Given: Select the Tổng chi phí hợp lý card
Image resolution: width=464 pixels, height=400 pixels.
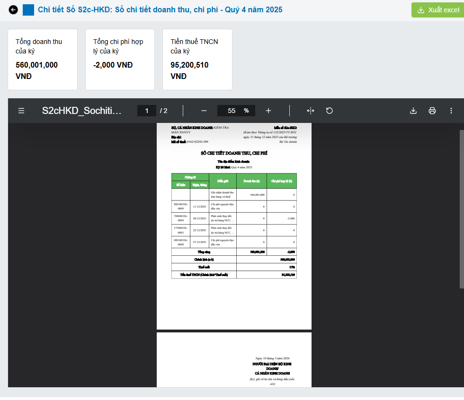Looking at the screenshot, I should tap(120, 59).
